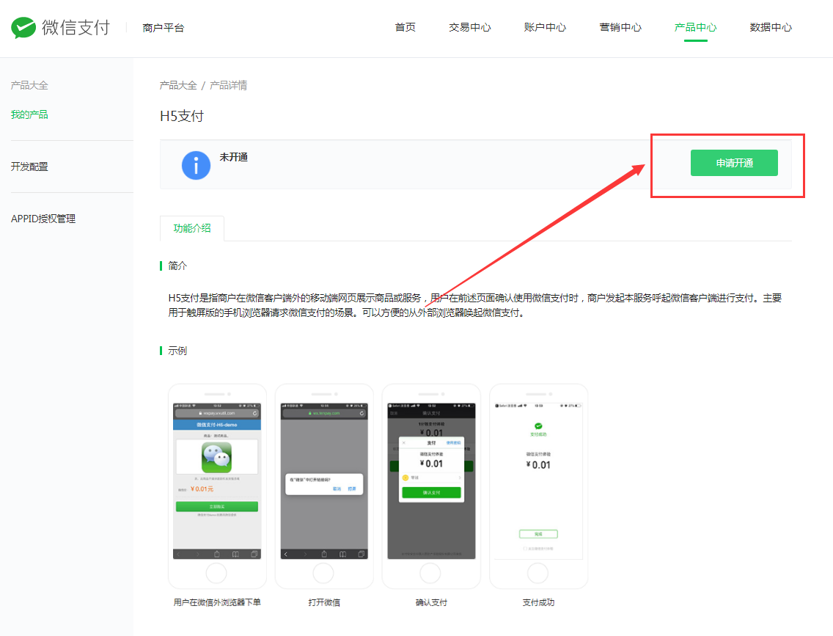833x636 pixels.
Task: Click the WeChat Pay logo icon
Action: (x=23, y=28)
